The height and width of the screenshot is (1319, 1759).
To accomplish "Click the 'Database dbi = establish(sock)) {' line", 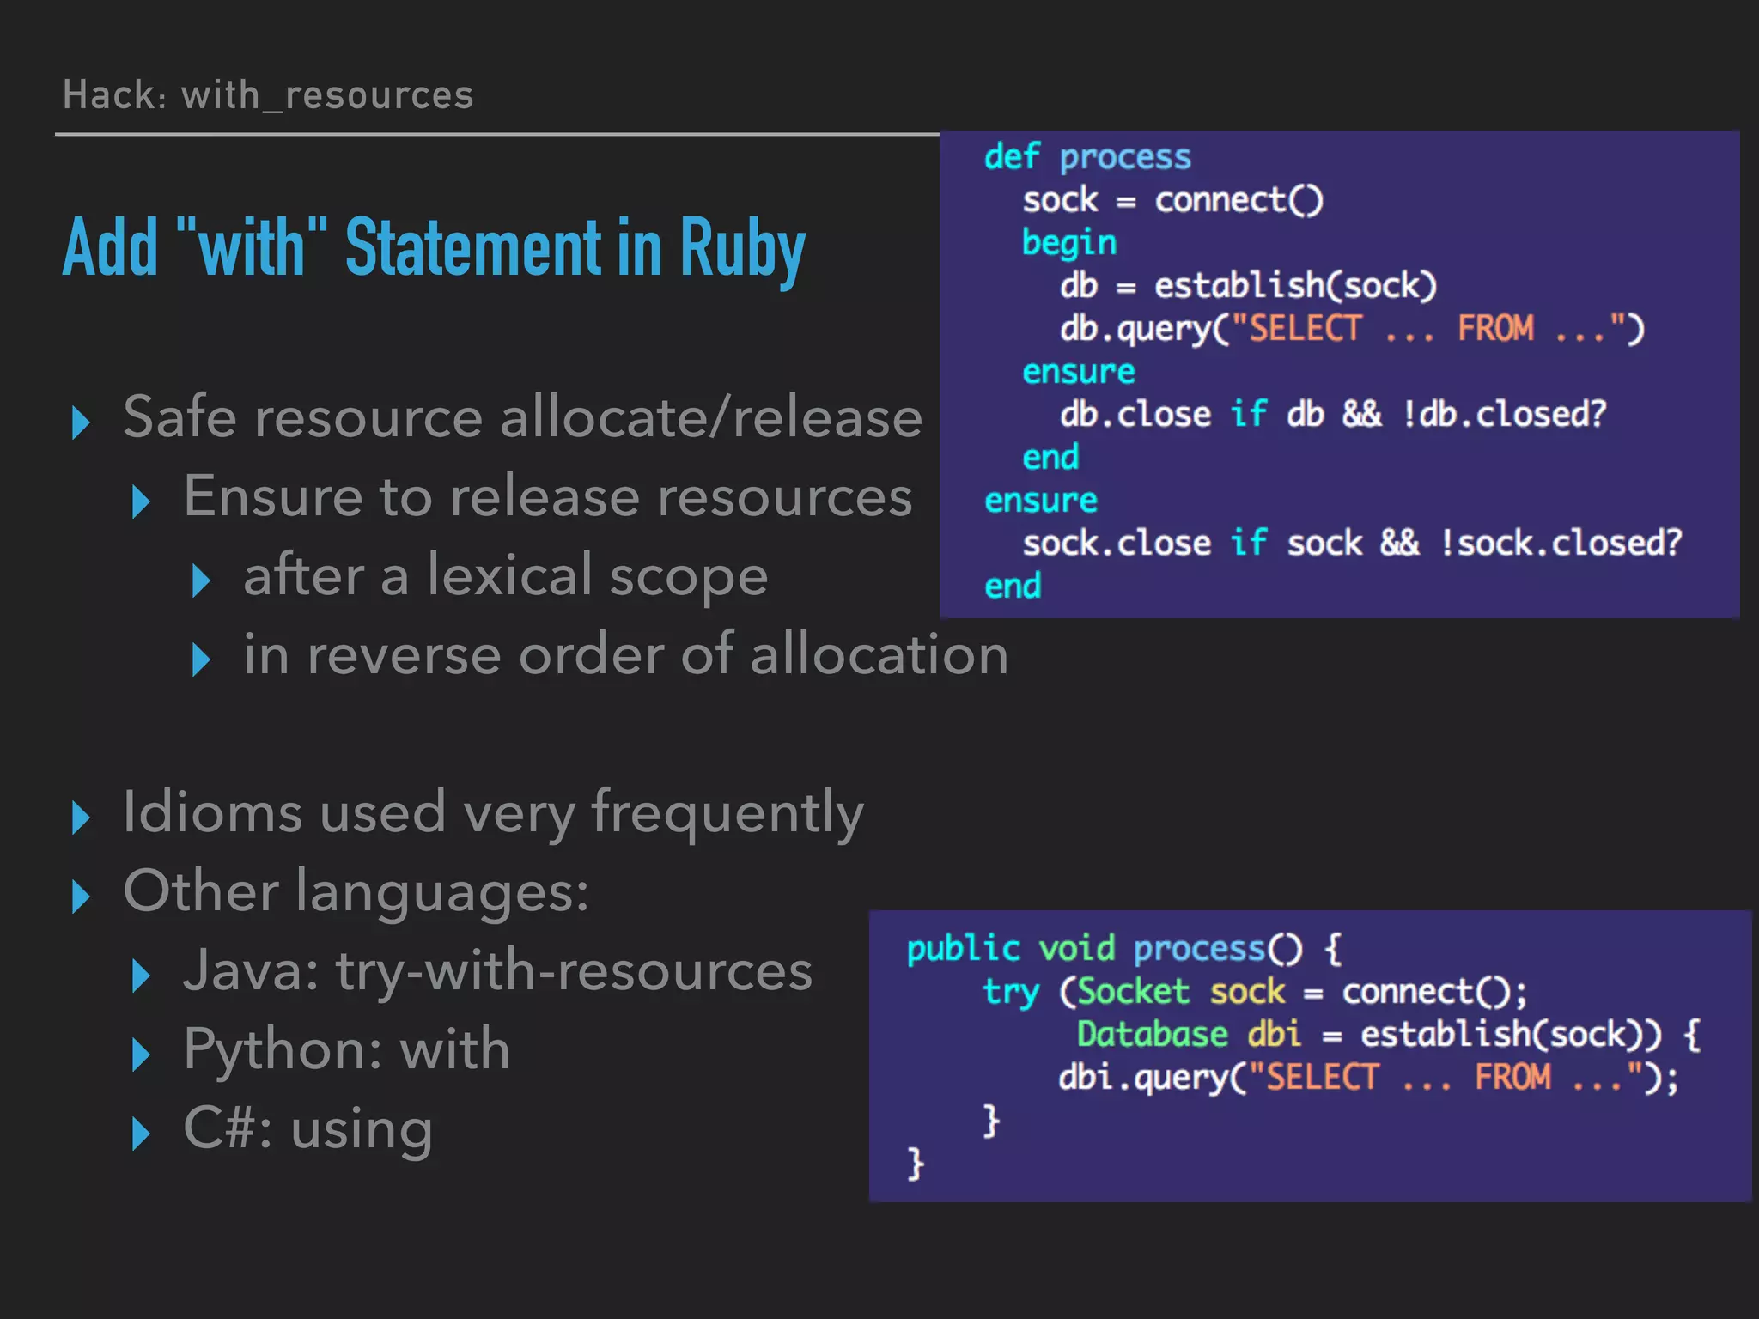I will coord(1388,1035).
